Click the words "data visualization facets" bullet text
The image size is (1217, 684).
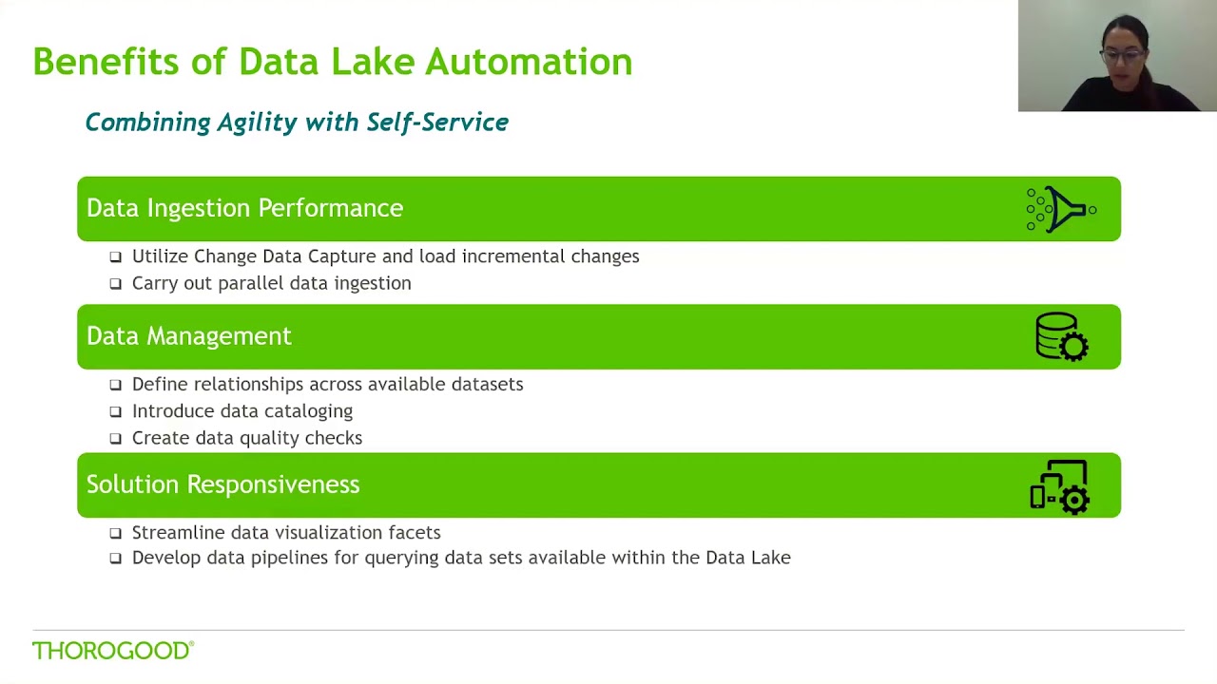tap(322, 533)
